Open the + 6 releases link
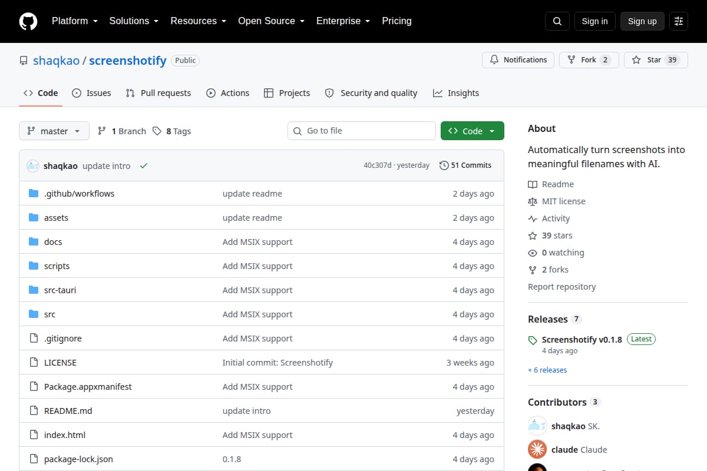707x471 pixels. (547, 370)
